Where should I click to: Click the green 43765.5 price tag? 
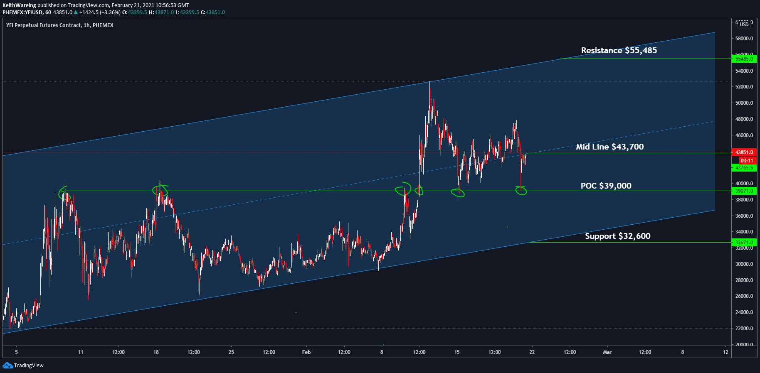744,168
